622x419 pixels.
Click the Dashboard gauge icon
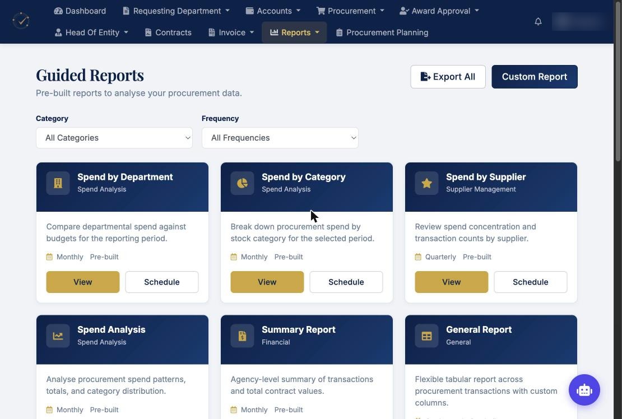[58, 11]
